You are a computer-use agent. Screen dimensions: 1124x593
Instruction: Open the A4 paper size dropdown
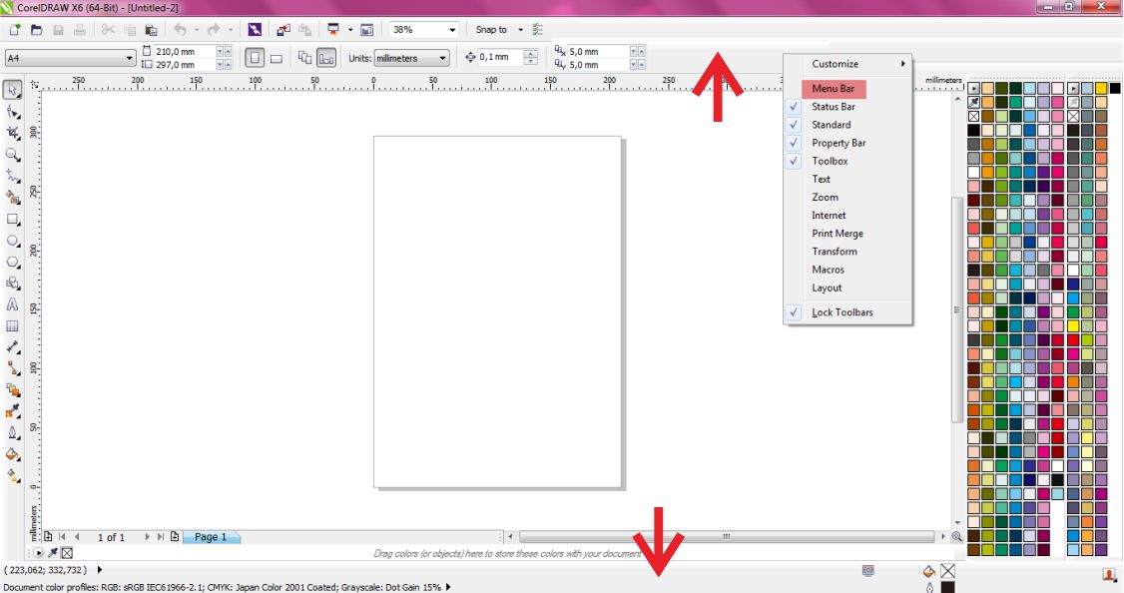[x=128, y=58]
